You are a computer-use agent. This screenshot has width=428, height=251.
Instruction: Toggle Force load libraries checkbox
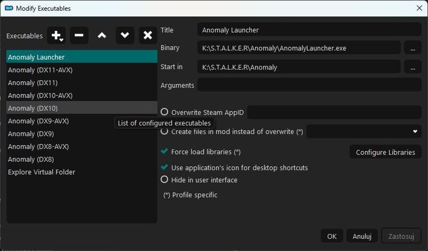(x=164, y=151)
